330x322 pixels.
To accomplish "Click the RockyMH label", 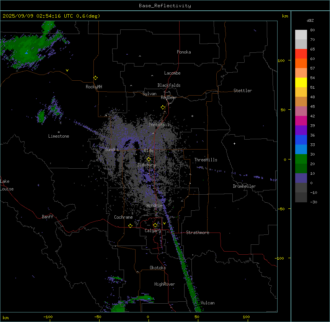I will (x=94, y=87).
